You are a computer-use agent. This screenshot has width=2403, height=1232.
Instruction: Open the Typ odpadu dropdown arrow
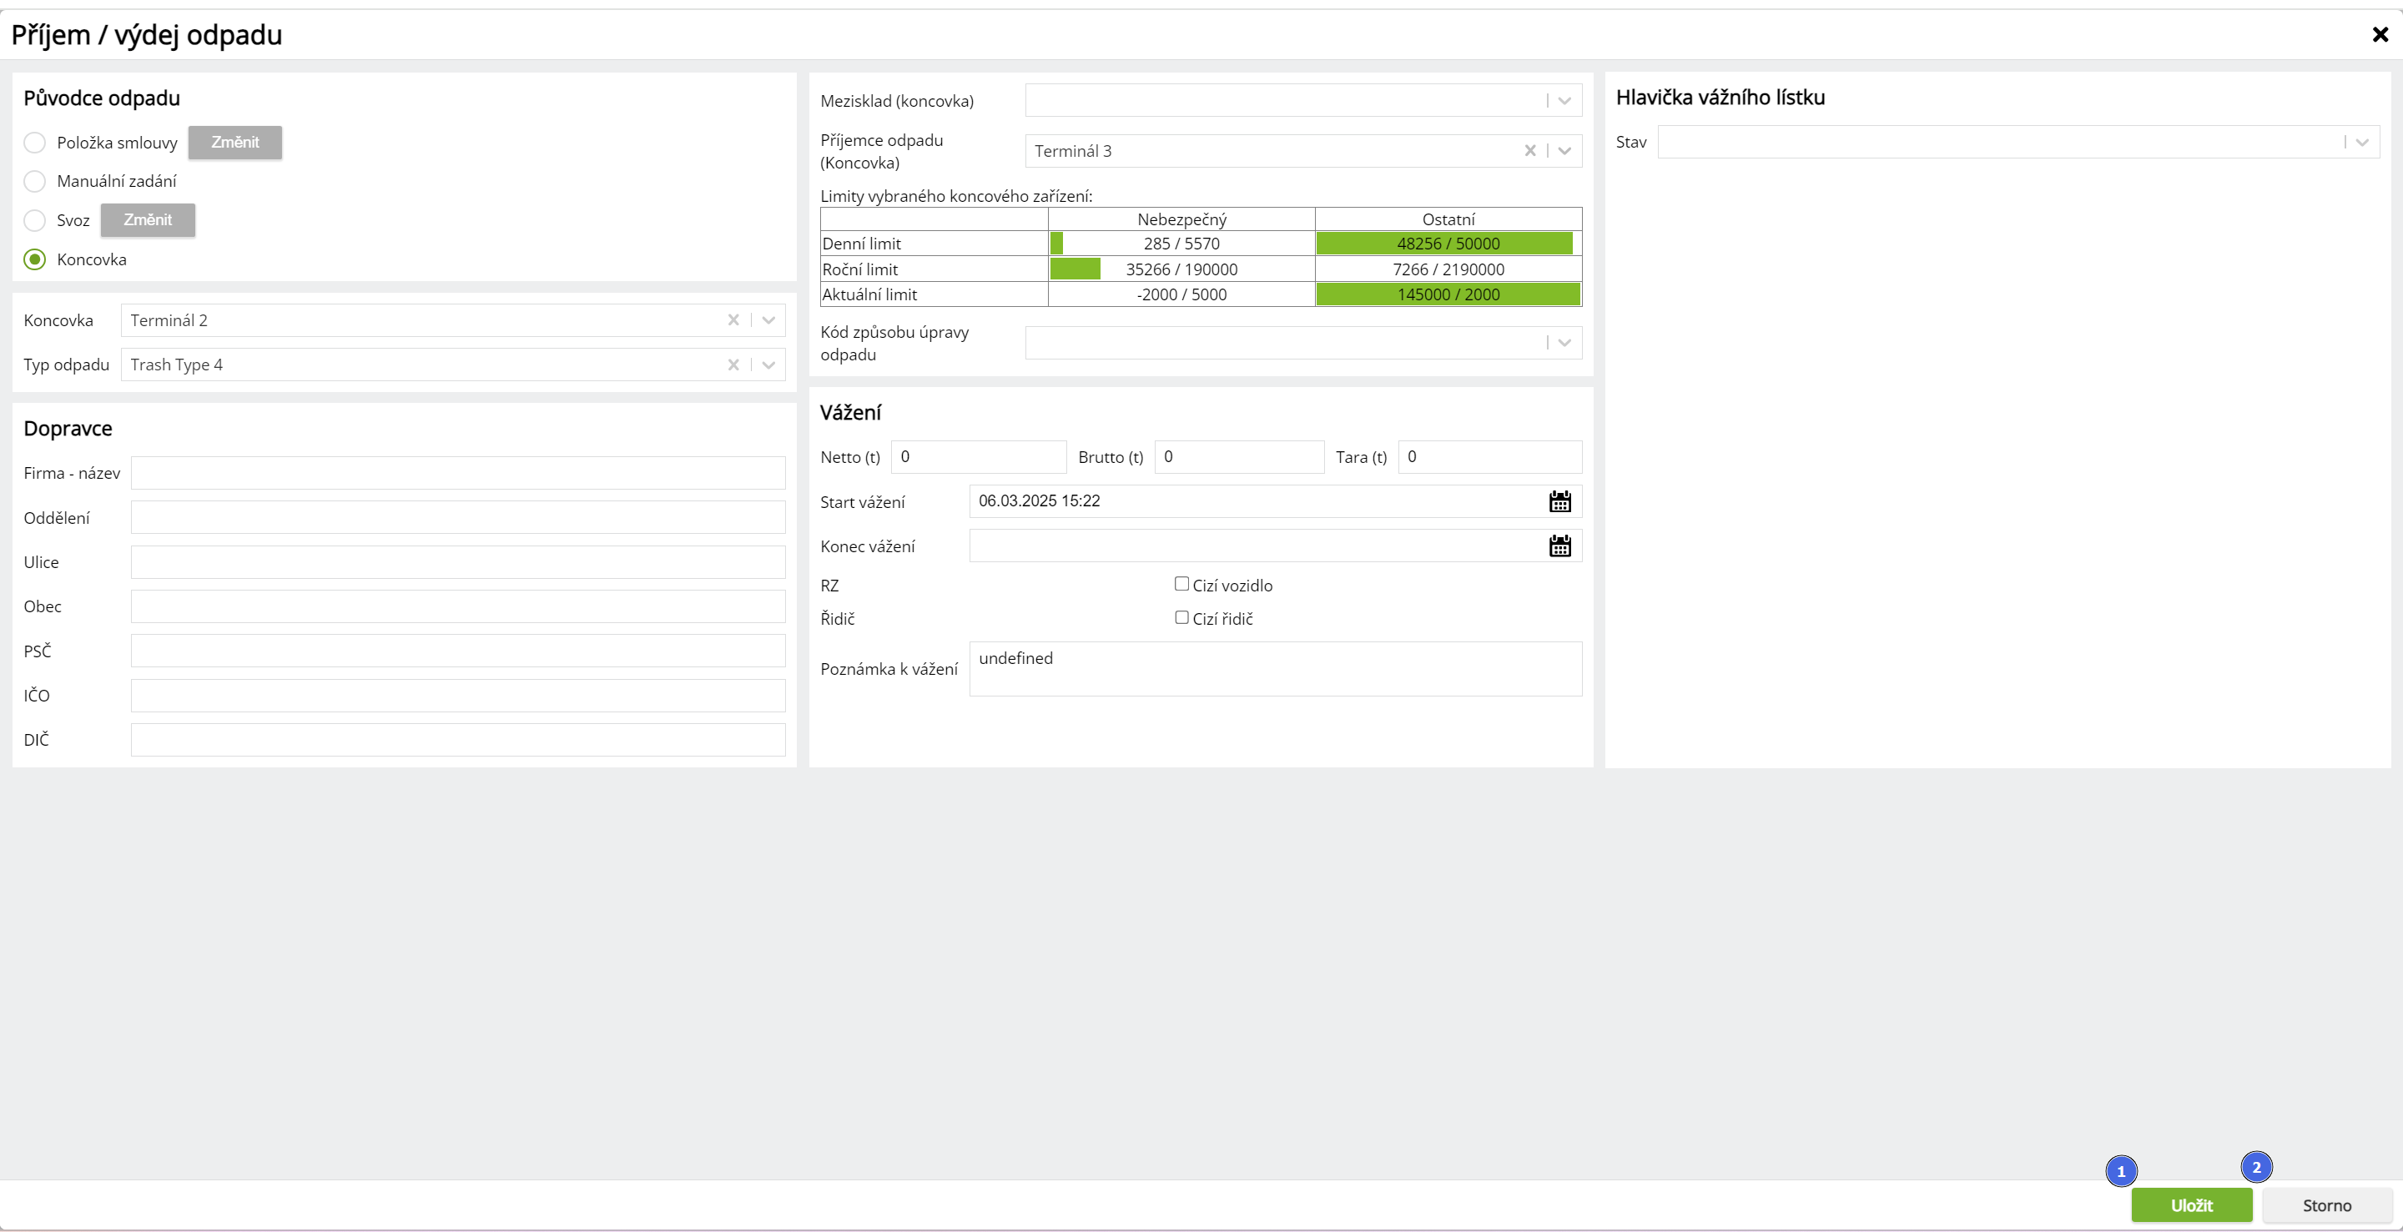point(768,365)
